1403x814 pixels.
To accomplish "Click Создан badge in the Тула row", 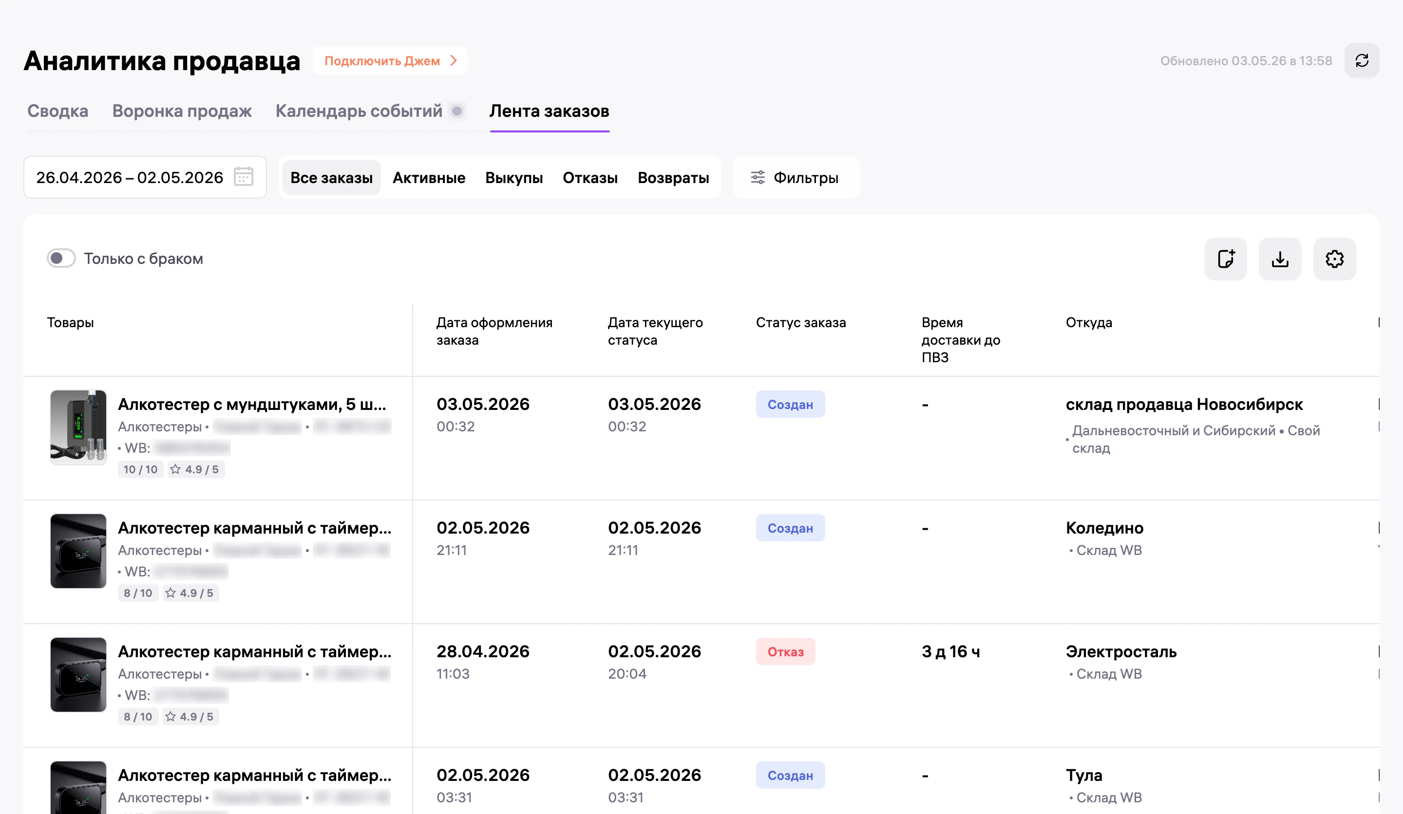I will tap(791, 775).
